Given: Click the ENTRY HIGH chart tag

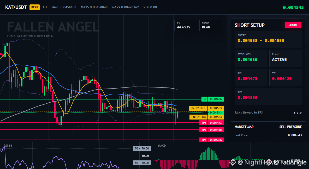Looking at the screenshot, I should tap(198, 108).
